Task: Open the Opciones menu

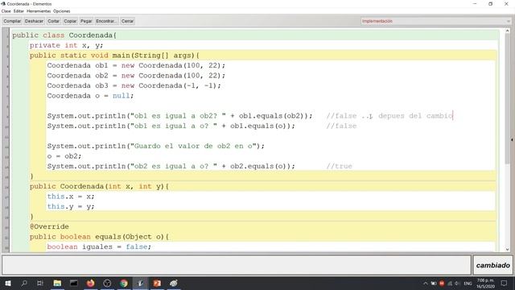Action: [61, 11]
